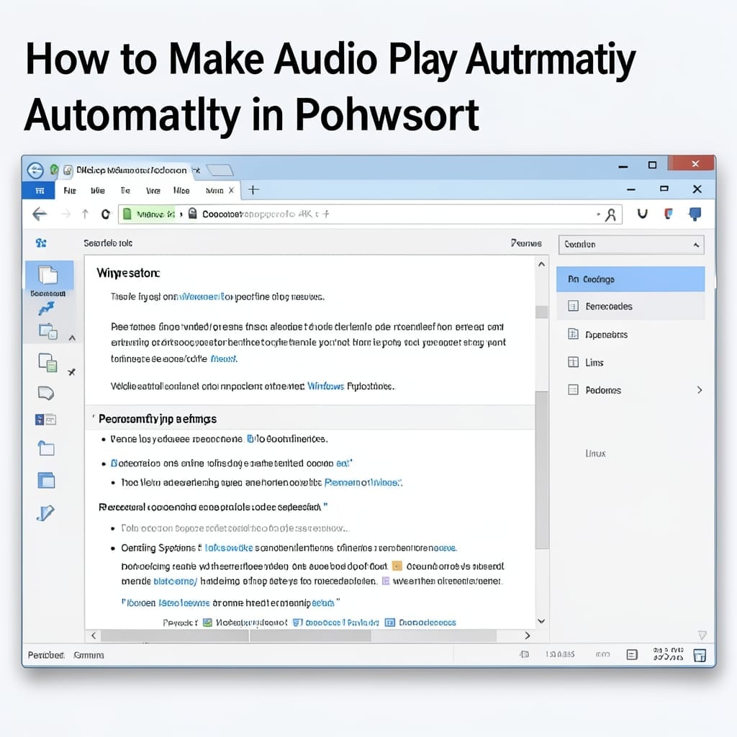Open a new tab with the plus button

(253, 190)
